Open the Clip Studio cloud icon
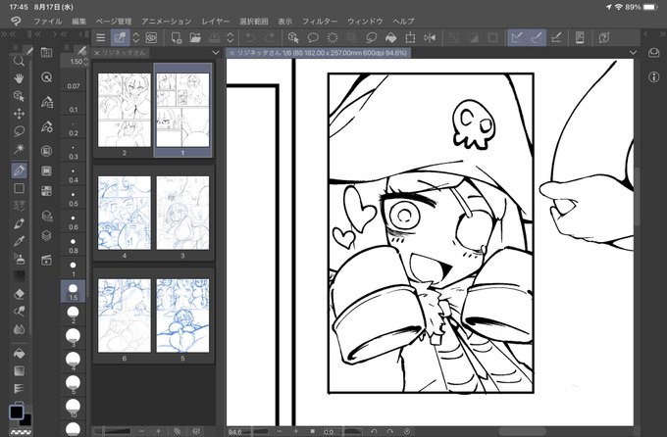667x437 pixels. coord(653,53)
